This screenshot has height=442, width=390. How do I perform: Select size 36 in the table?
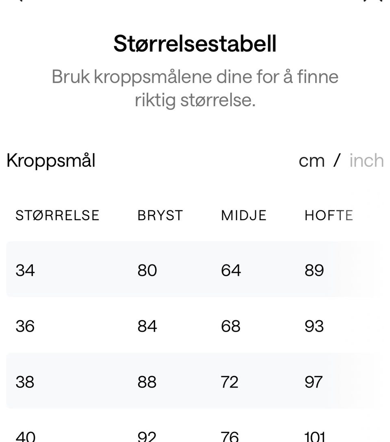coord(25,326)
